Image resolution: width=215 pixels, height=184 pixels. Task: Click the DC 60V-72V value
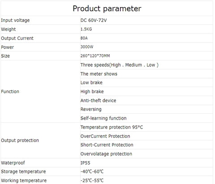point(94,20)
